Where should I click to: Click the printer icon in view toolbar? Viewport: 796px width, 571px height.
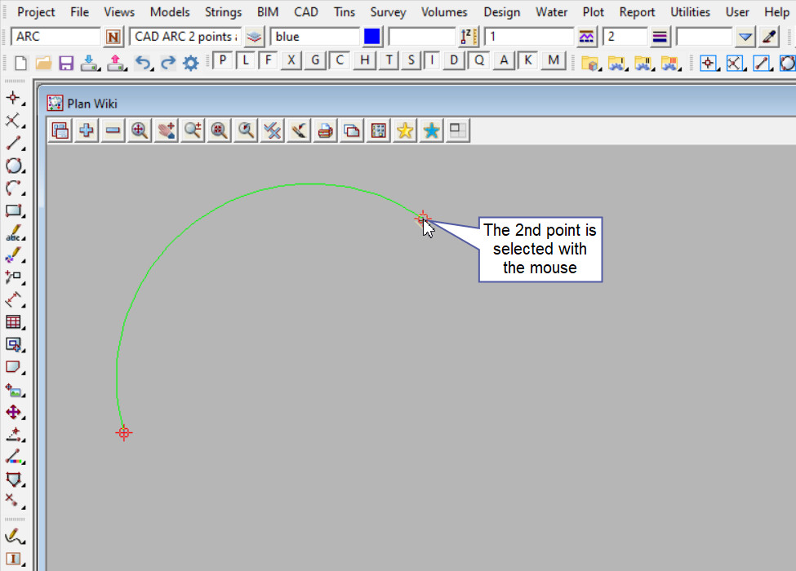tap(325, 131)
